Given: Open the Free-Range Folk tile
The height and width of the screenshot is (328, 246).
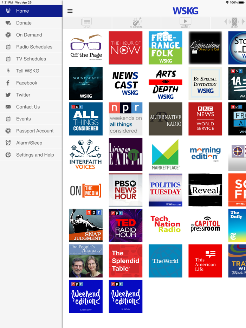Looking at the screenshot, I should [166, 48].
